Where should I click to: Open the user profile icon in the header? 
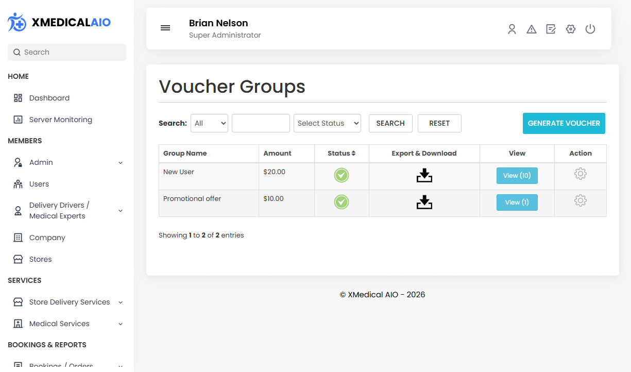511,29
